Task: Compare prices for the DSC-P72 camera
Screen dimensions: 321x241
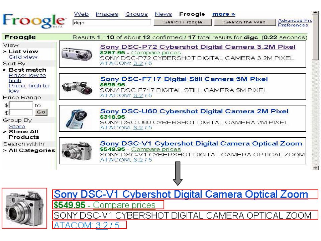Action: click(x=156, y=53)
